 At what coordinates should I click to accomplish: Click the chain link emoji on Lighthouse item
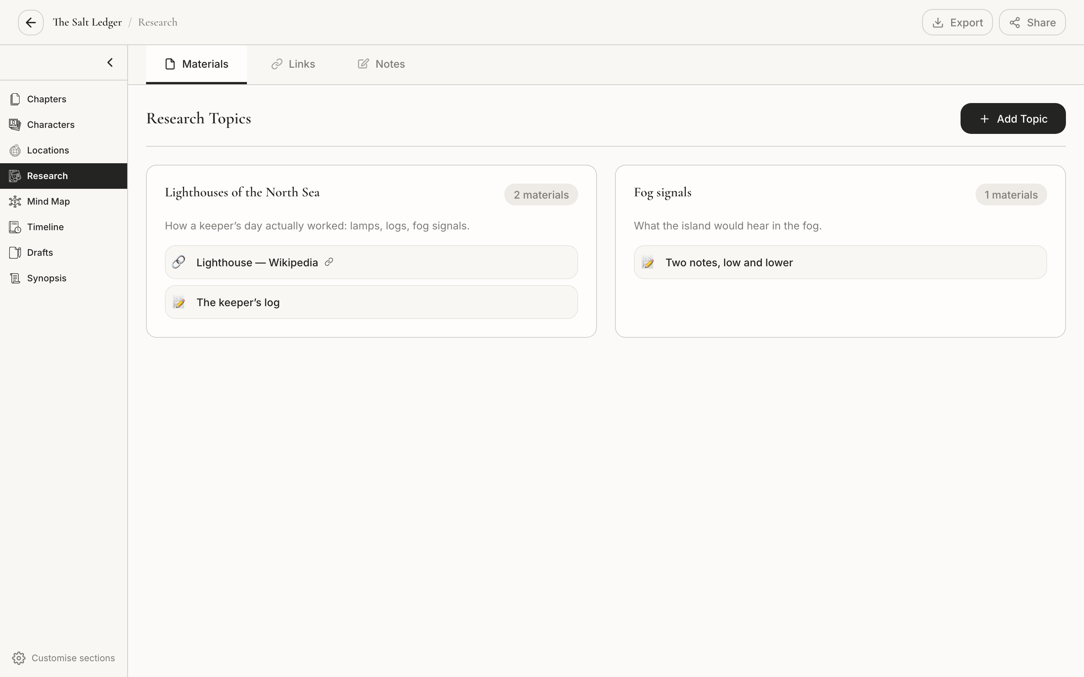(179, 262)
